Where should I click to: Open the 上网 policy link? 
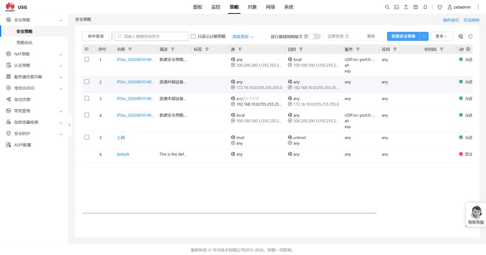pyautogui.click(x=121, y=137)
